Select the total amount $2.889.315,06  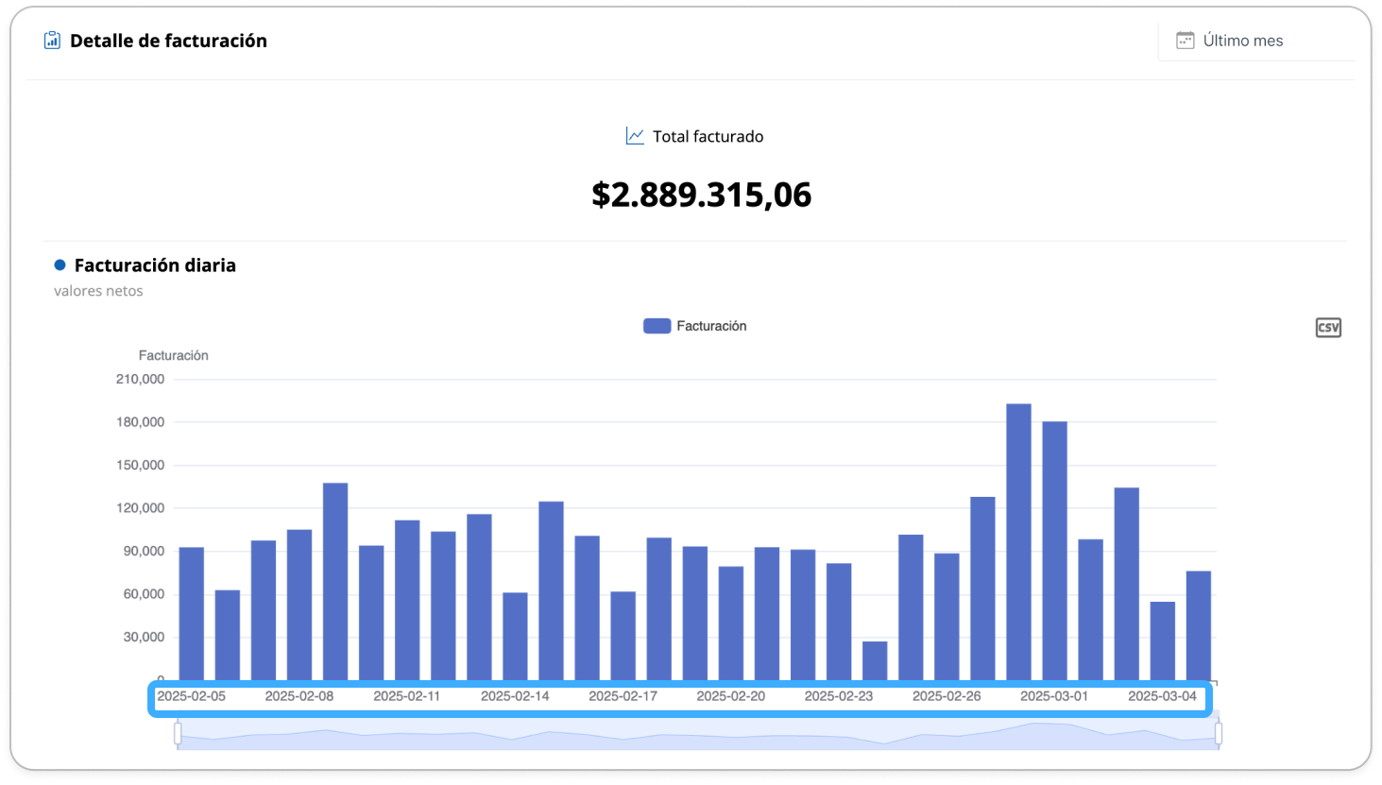pos(702,195)
